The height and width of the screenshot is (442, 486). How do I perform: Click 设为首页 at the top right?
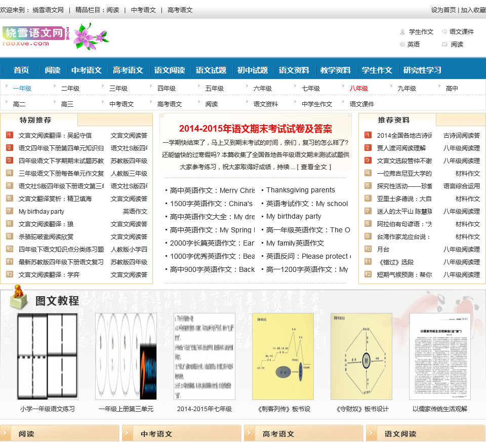tap(443, 10)
